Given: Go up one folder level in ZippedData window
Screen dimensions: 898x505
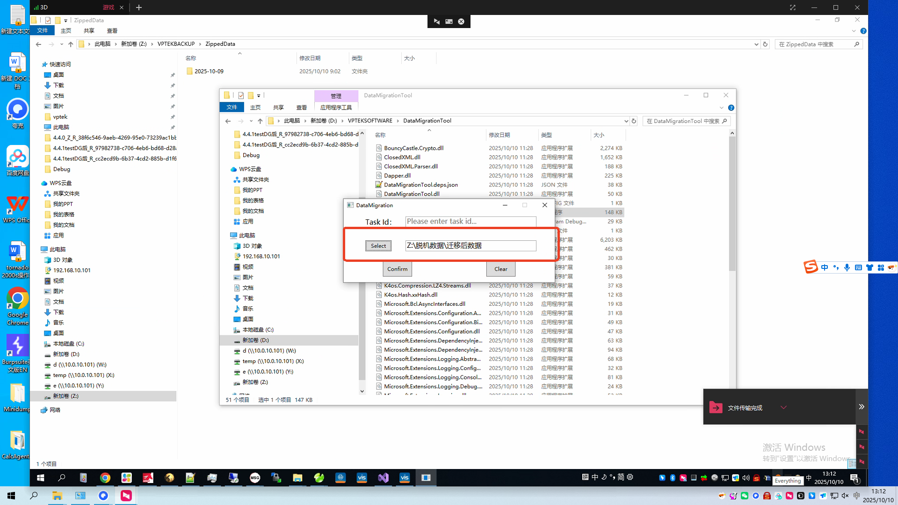Looking at the screenshot, I should pyautogui.click(x=71, y=44).
